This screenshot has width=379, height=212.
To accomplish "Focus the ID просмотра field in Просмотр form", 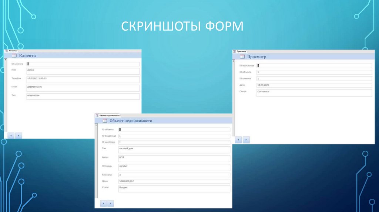I will tap(314, 66).
